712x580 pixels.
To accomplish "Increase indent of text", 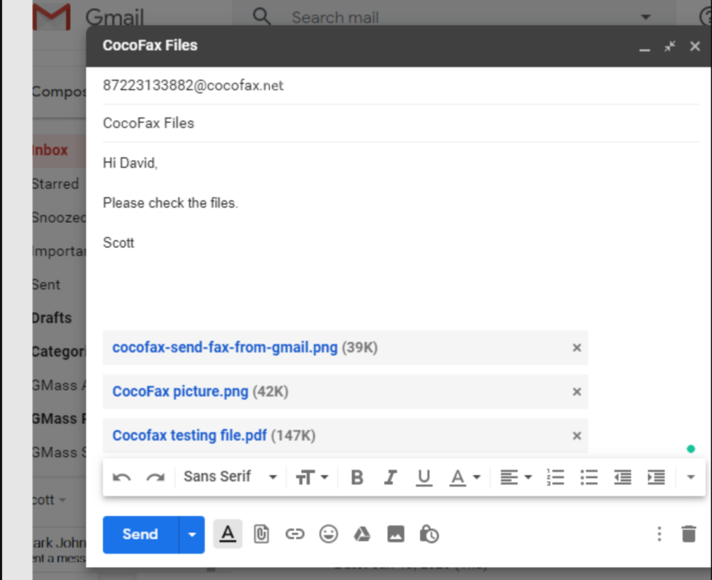I will point(656,477).
